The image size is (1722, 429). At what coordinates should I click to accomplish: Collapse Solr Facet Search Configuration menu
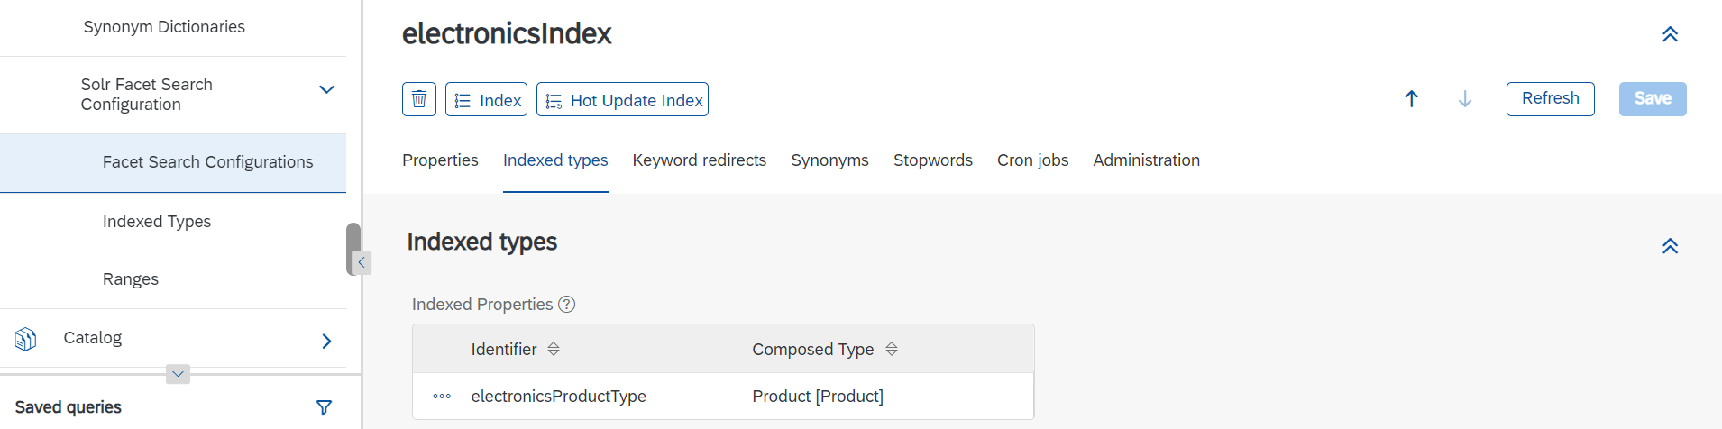tap(327, 89)
